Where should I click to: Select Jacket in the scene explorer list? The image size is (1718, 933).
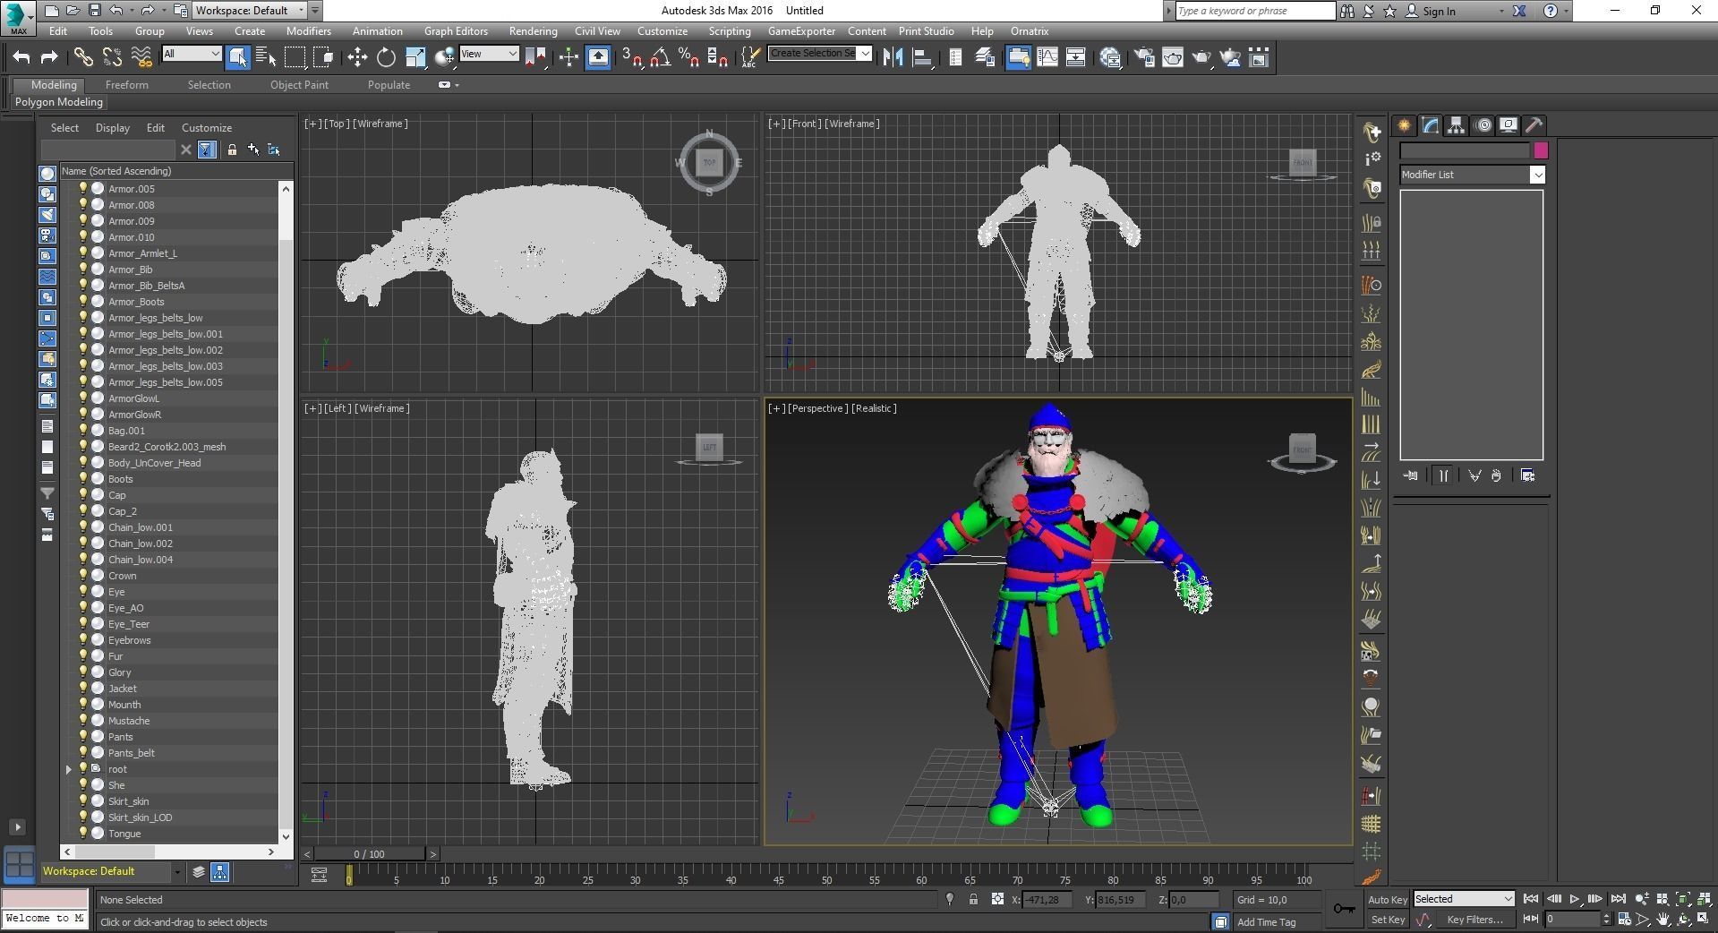coord(123,689)
